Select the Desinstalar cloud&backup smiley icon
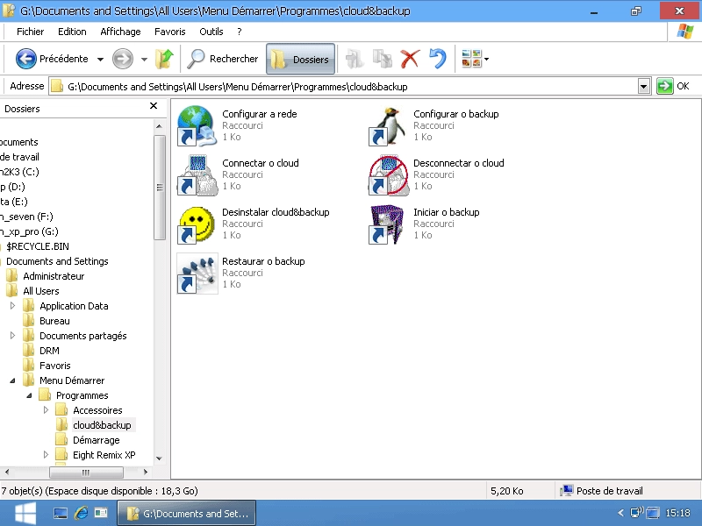The image size is (702, 526). point(197,224)
